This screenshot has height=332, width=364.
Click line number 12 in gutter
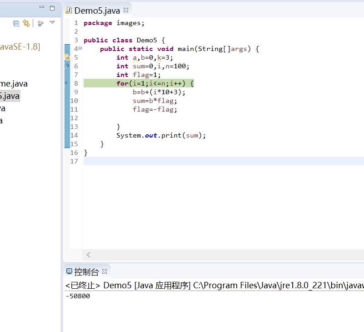74,118
